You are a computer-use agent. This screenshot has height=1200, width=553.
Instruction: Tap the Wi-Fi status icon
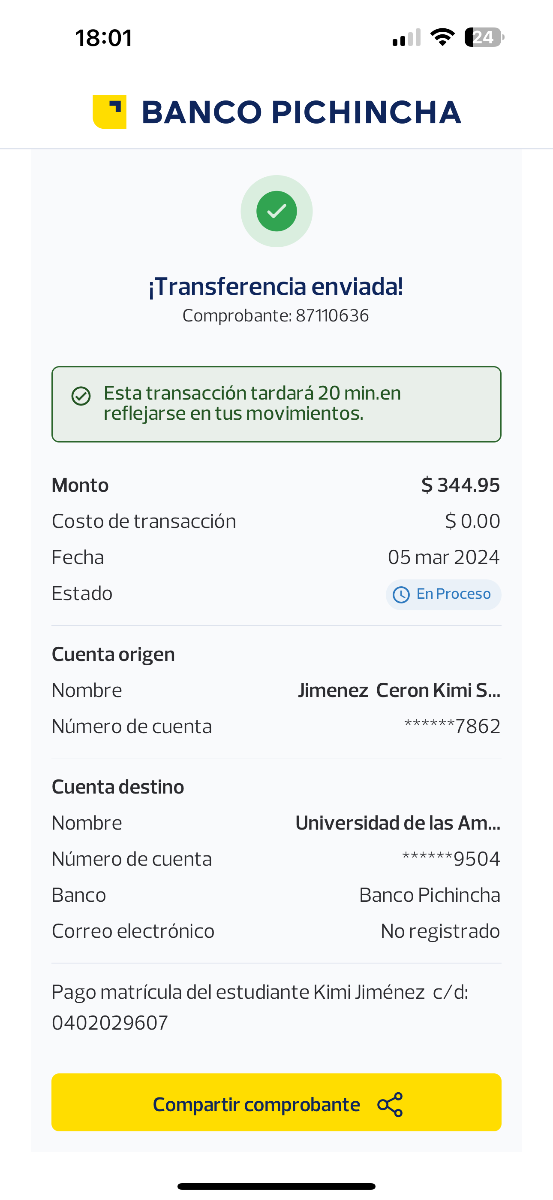tap(442, 37)
